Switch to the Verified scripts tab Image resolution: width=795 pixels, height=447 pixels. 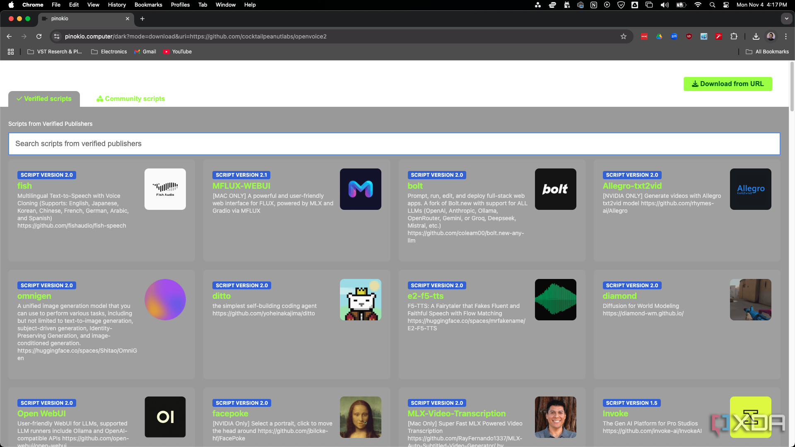(x=44, y=99)
